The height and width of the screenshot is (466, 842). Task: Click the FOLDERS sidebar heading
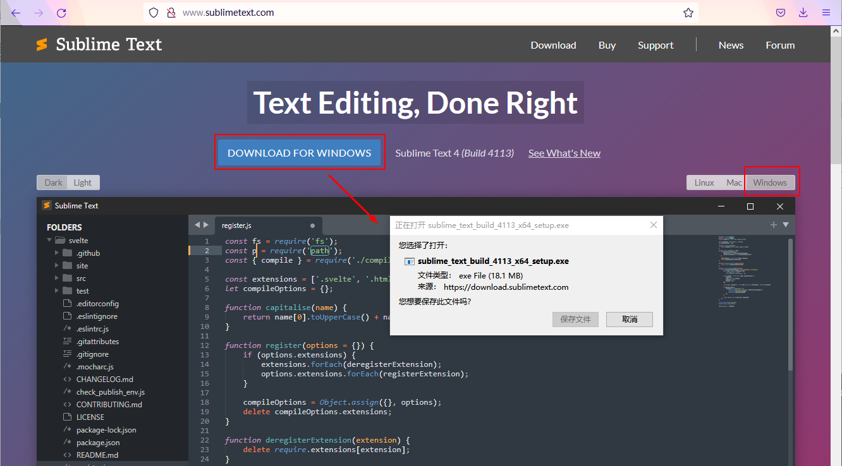64,227
